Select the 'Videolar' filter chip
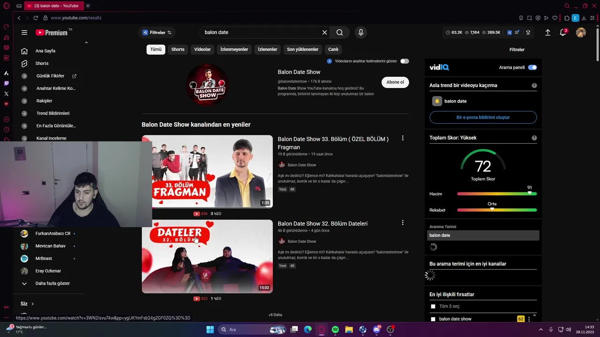 (x=202, y=49)
